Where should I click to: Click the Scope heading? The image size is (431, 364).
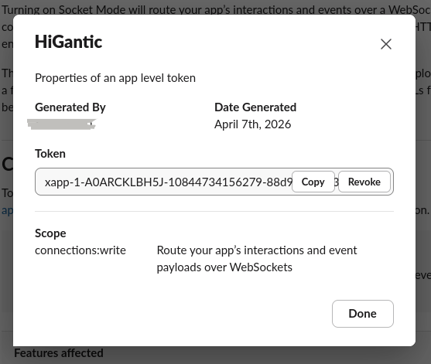point(50,233)
